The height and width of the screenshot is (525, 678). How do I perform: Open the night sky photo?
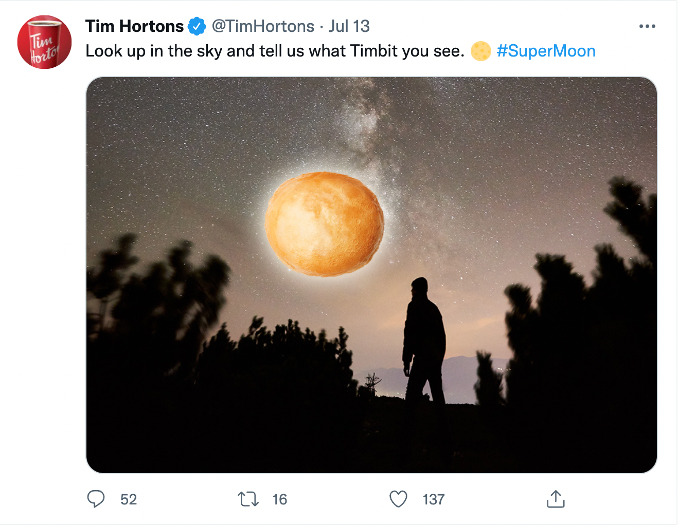pyautogui.click(x=371, y=275)
